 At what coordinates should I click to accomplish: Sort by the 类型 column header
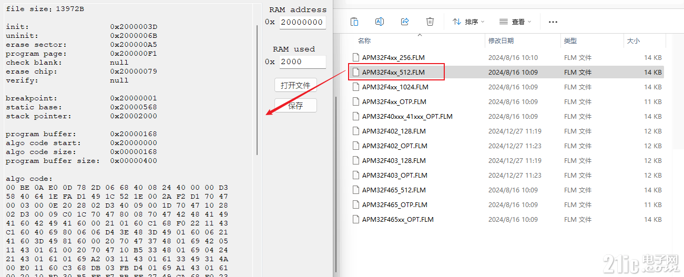[570, 41]
